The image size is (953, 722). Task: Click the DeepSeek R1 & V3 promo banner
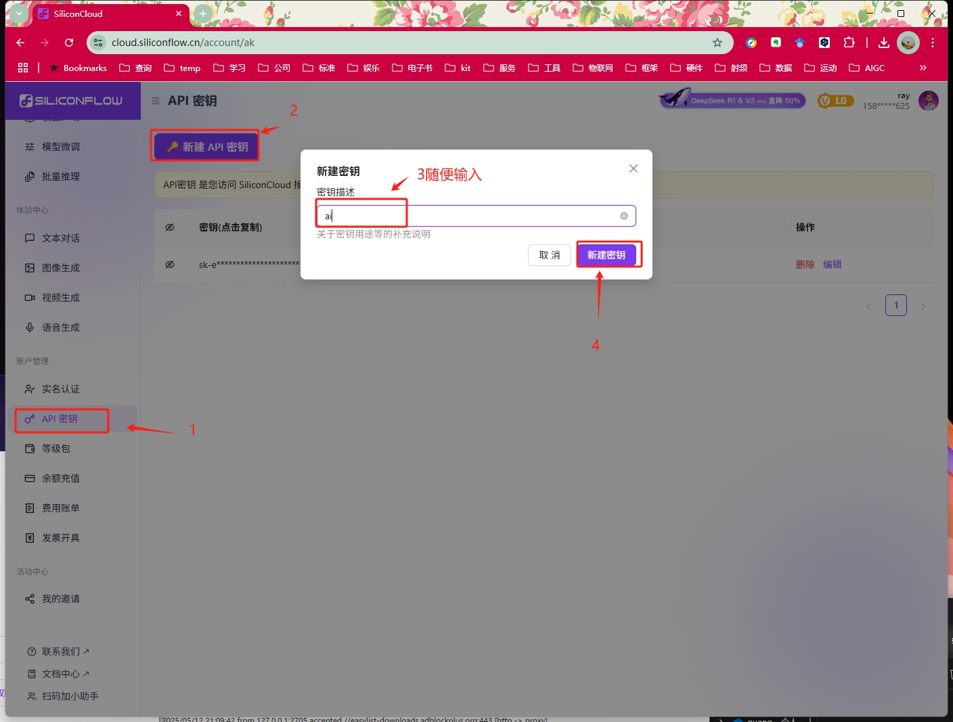(x=732, y=100)
